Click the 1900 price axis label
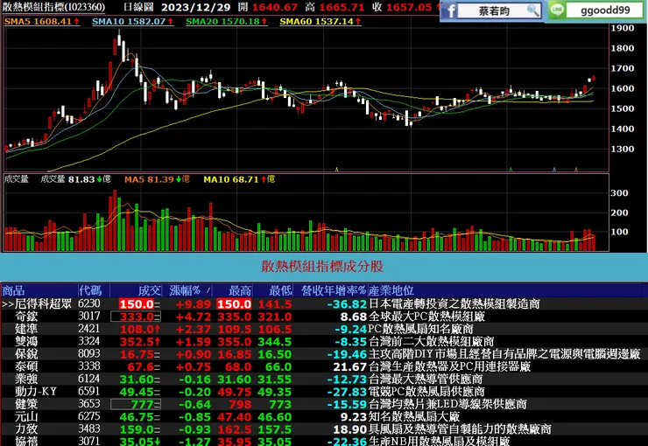Image resolution: width=648 pixels, height=446 pixels. tap(623, 28)
